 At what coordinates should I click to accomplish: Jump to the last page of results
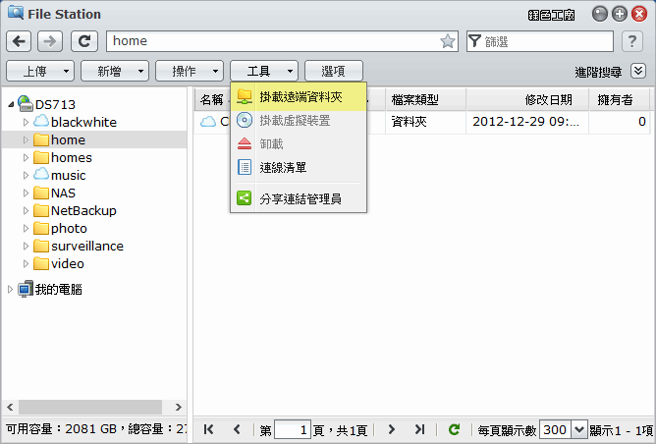pyautogui.click(x=419, y=429)
